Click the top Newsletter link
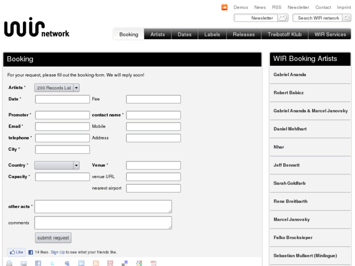This screenshot has height=266, width=355. click(298, 7)
